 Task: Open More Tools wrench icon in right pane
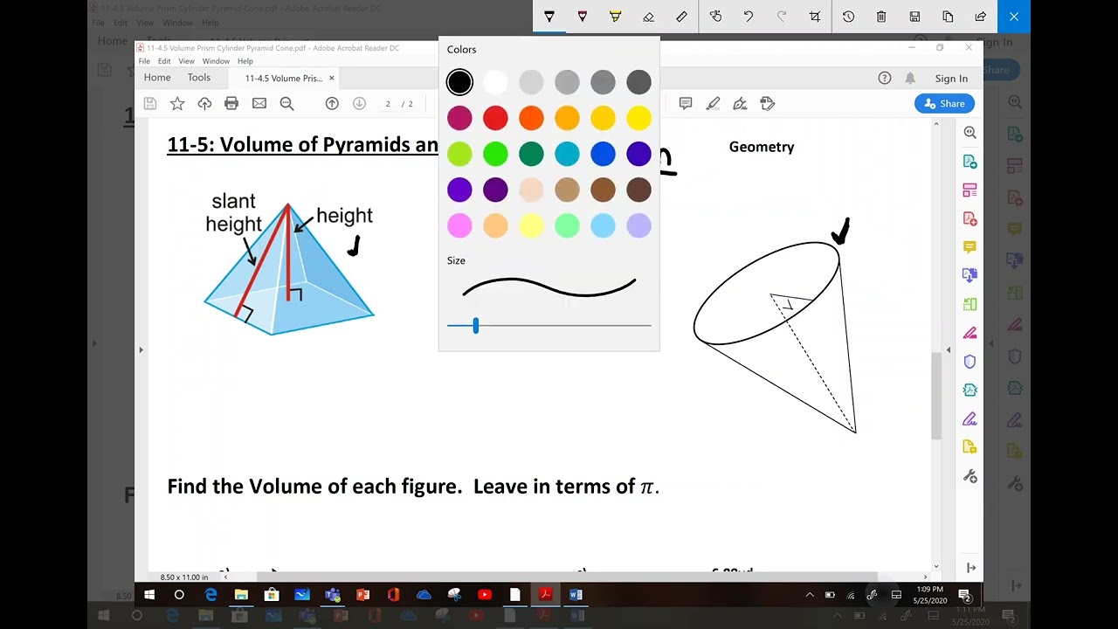tap(970, 476)
